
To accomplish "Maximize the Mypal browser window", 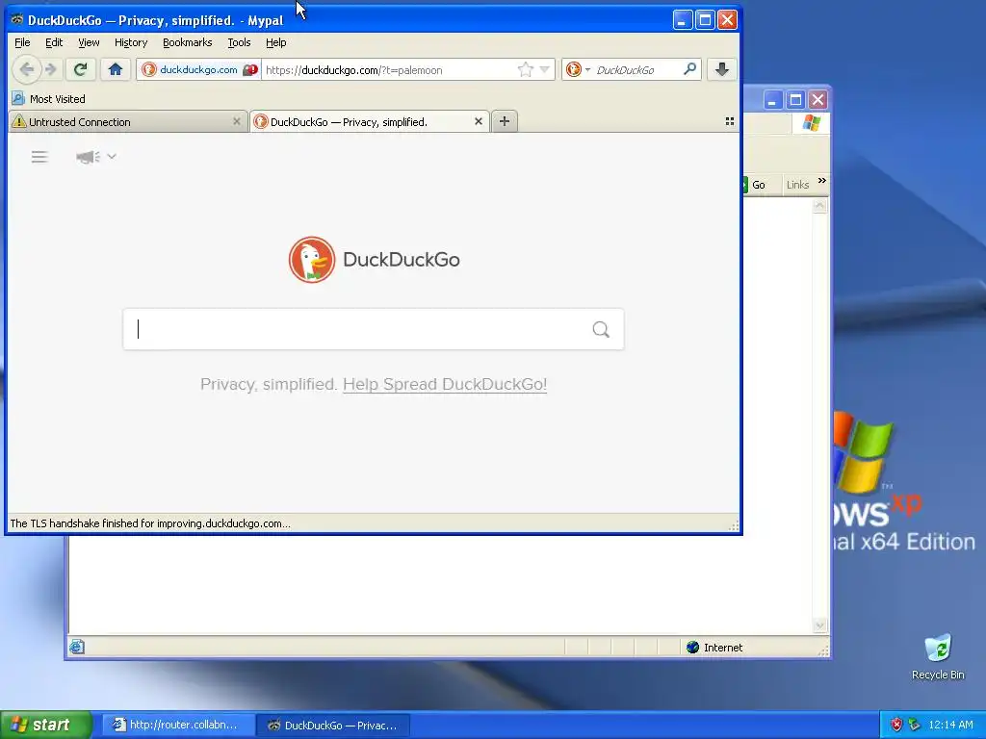I will tap(705, 20).
